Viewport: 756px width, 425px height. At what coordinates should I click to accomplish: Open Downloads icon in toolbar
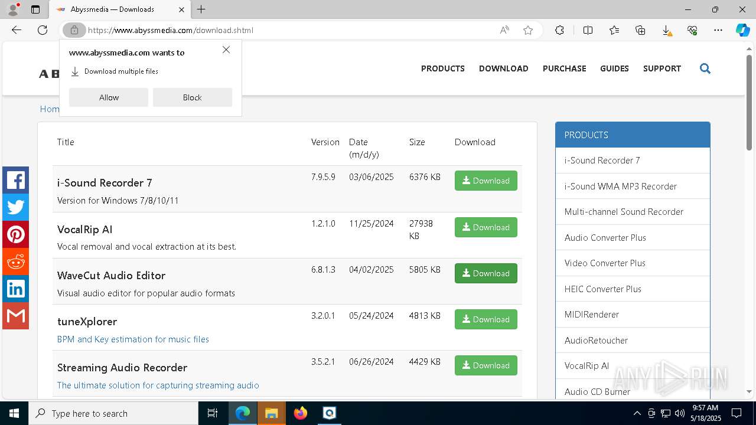(666, 30)
